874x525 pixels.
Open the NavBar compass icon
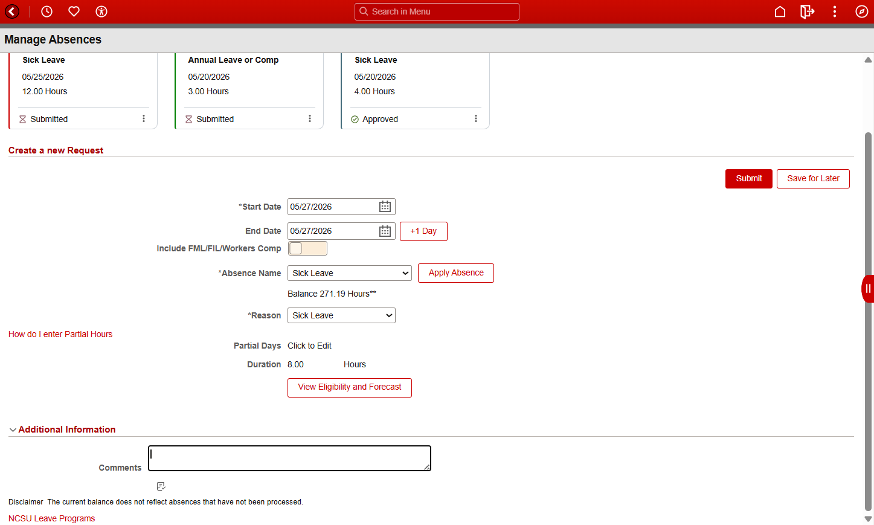[x=862, y=11]
